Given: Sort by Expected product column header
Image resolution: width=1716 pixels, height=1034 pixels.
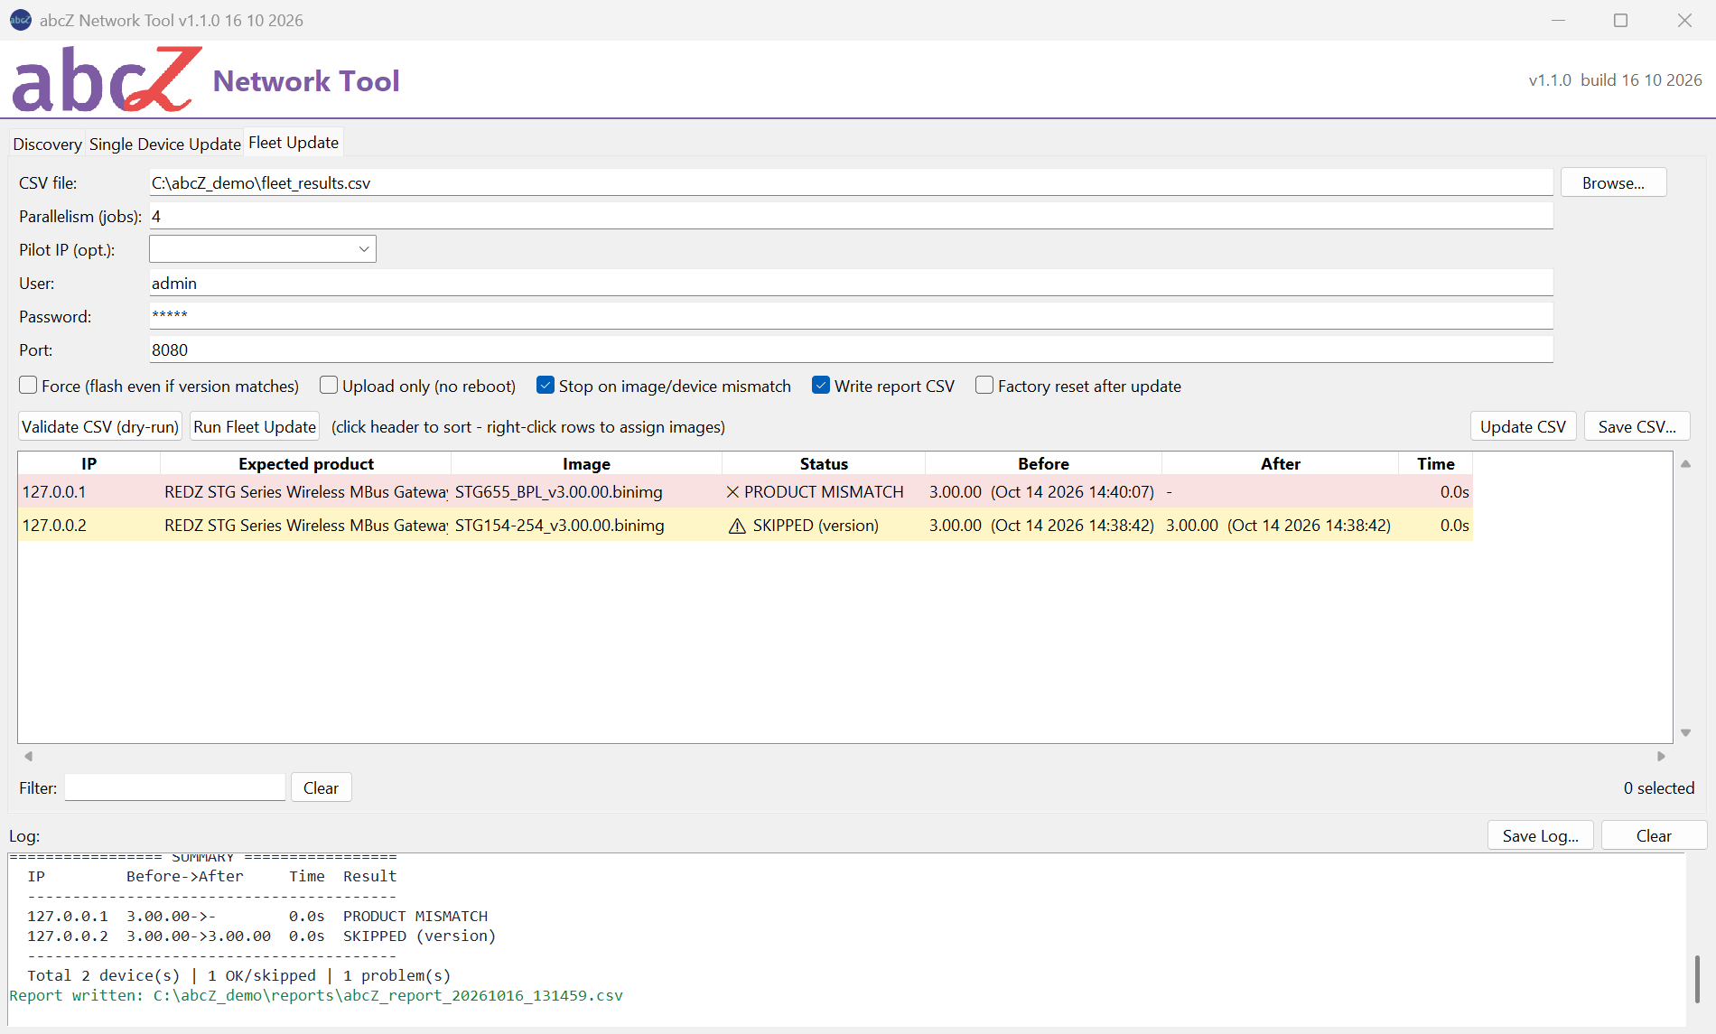Looking at the screenshot, I should coord(305,463).
